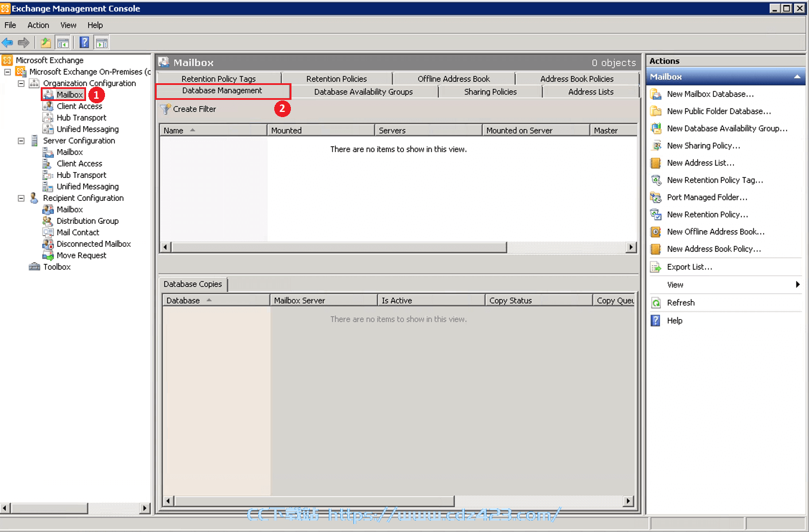Image resolution: width=809 pixels, height=532 pixels.
Task: Click the Microsoft Exchange root node icon
Action: pos(7,60)
